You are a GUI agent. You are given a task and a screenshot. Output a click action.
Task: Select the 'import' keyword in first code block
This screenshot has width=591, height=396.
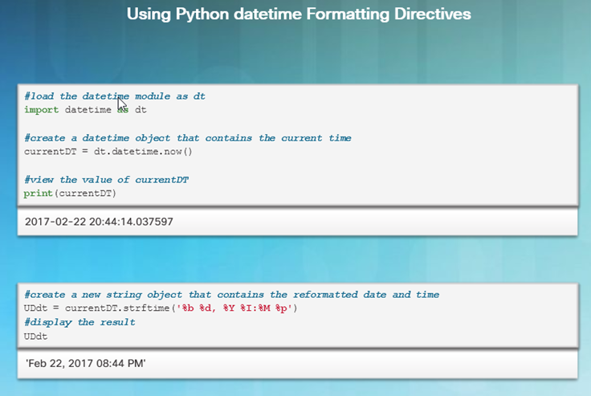(42, 110)
